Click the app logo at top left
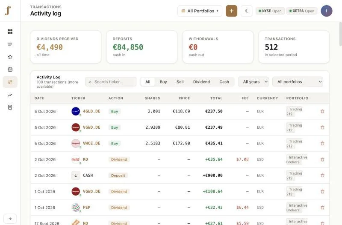The width and height of the screenshot is (342, 225). tap(8, 10)
